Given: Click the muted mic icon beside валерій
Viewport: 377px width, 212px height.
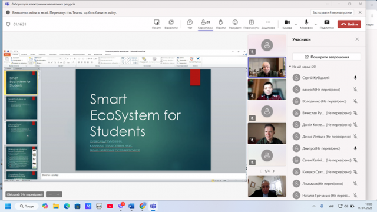Looking at the screenshot, I should (355, 90).
